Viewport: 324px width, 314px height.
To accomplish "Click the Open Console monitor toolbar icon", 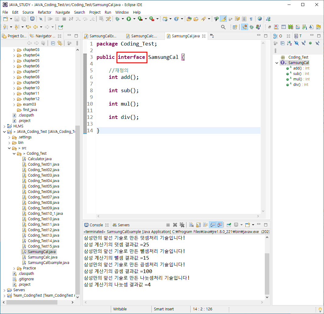I will click(32, 19).
